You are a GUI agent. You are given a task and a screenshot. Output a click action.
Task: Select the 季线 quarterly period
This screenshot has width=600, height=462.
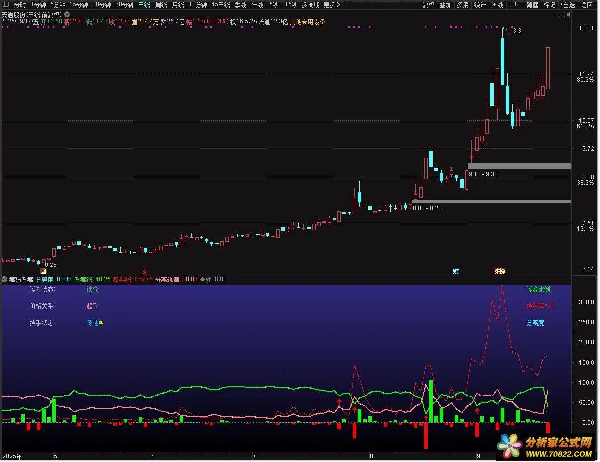coord(241,5)
